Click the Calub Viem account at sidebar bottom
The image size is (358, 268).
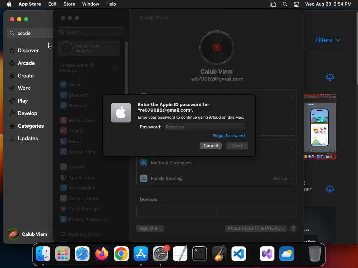point(27,234)
